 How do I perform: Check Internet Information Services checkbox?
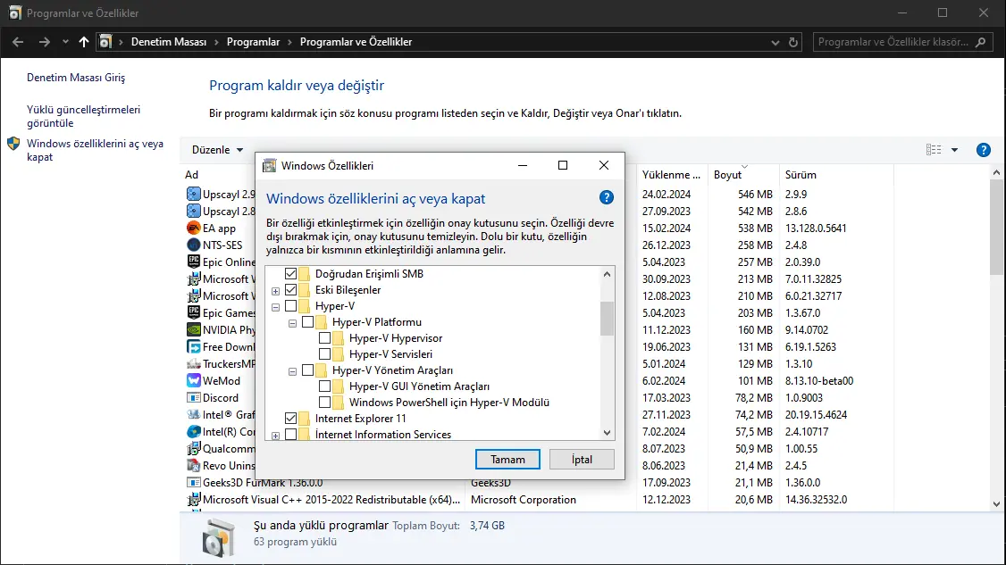(290, 434)
